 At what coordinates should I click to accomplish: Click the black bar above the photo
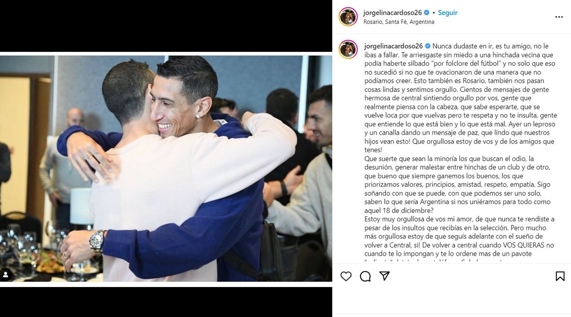pyautogui.click(x=166, y=26)
